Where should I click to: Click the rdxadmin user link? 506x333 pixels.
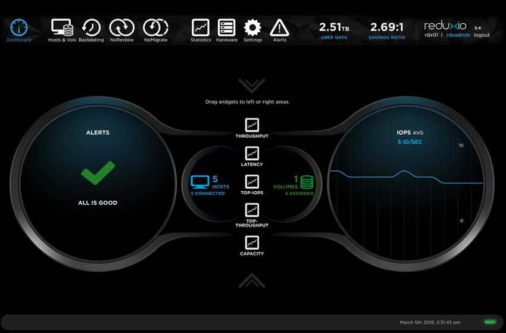pos(458,35)
